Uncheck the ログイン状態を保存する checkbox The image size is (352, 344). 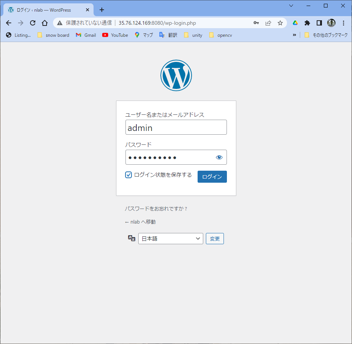point(128,175)
